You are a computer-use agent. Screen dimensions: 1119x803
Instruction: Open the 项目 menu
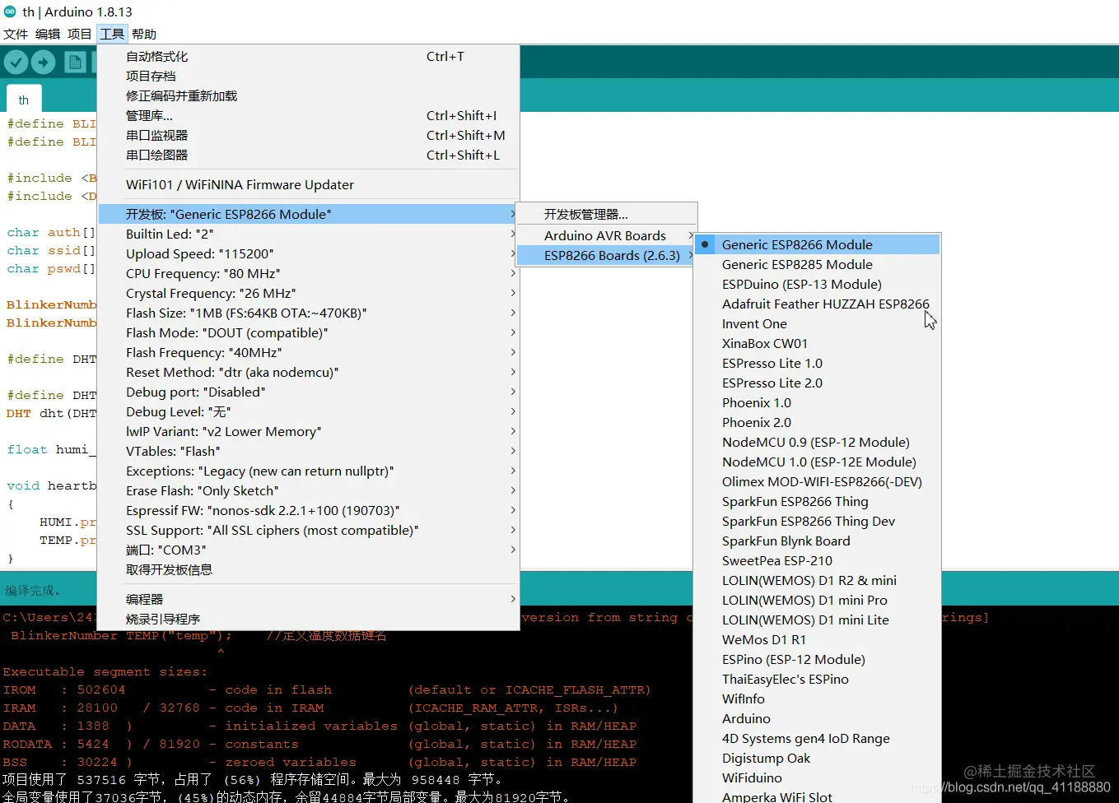click(x=80, y=34)
